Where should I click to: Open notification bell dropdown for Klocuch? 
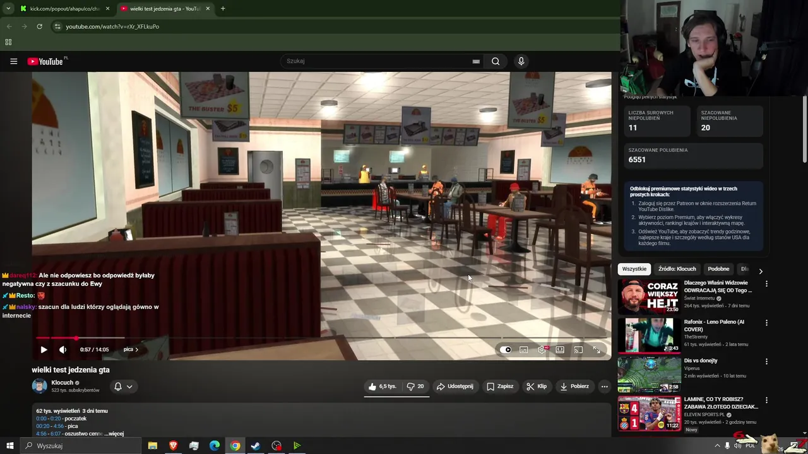click(123, 387)
